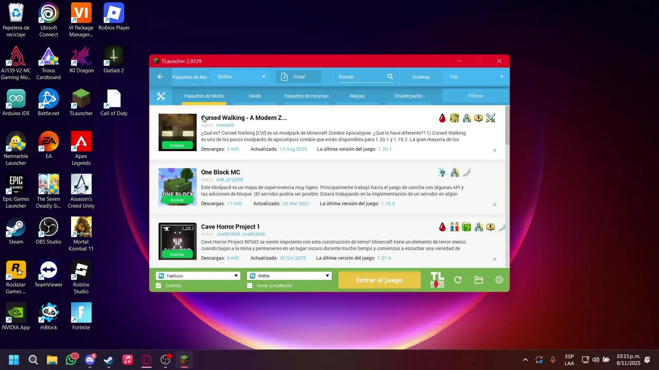The width and height of the screenshot is (659, 370).
Task: Click the Cursed Walking - A Modern Z... title
Action: tap(244, 118)
